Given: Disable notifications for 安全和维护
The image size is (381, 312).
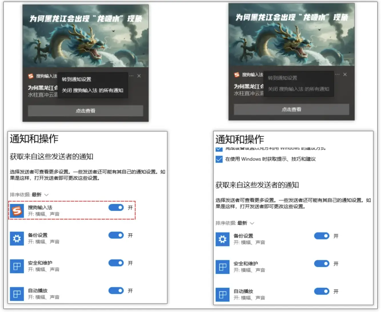Looking at the screenshot, I should point(116,263).
